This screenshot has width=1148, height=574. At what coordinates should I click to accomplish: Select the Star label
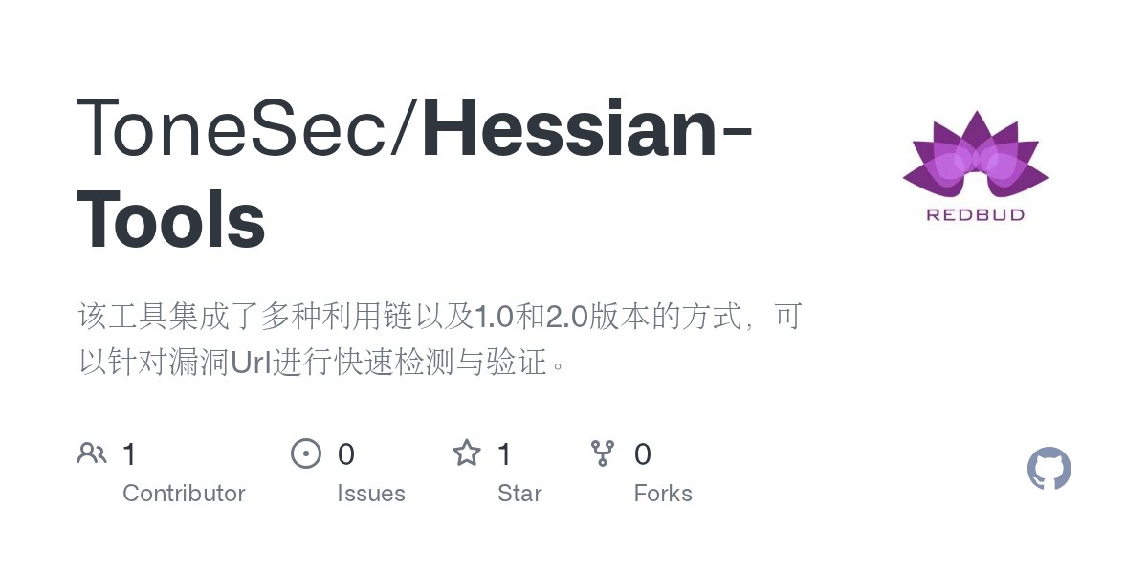519,494
